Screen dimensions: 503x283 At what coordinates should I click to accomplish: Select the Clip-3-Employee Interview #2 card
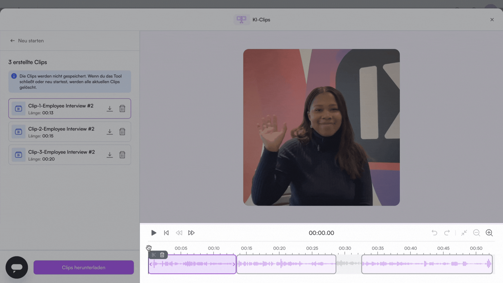pyautogui.click(x=70, y=155)
